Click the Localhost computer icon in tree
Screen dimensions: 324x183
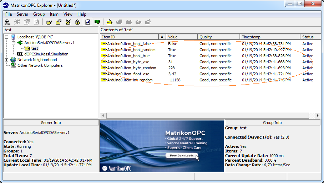pyautogui.click(x=13, y=37)
